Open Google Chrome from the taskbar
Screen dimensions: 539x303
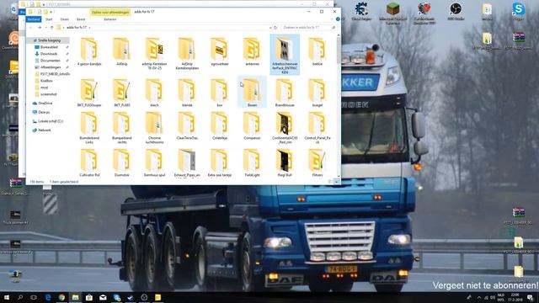pos(61,297)
